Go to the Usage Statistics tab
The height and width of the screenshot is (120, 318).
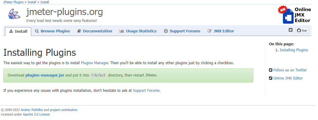[x=138, y=31]
